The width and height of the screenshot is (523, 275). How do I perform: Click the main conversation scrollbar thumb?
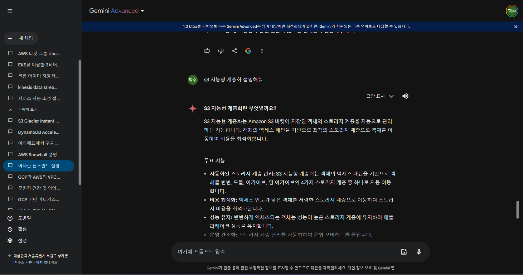tap(517, 210)
